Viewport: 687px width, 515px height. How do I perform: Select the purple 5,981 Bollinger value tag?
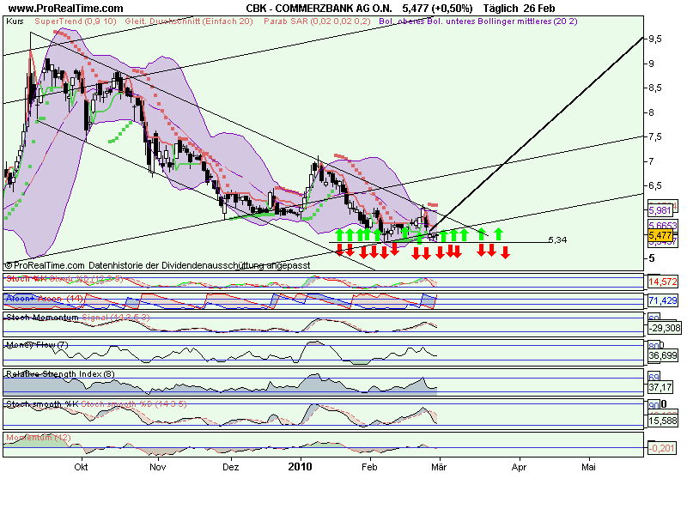click(x=660, y=210)
